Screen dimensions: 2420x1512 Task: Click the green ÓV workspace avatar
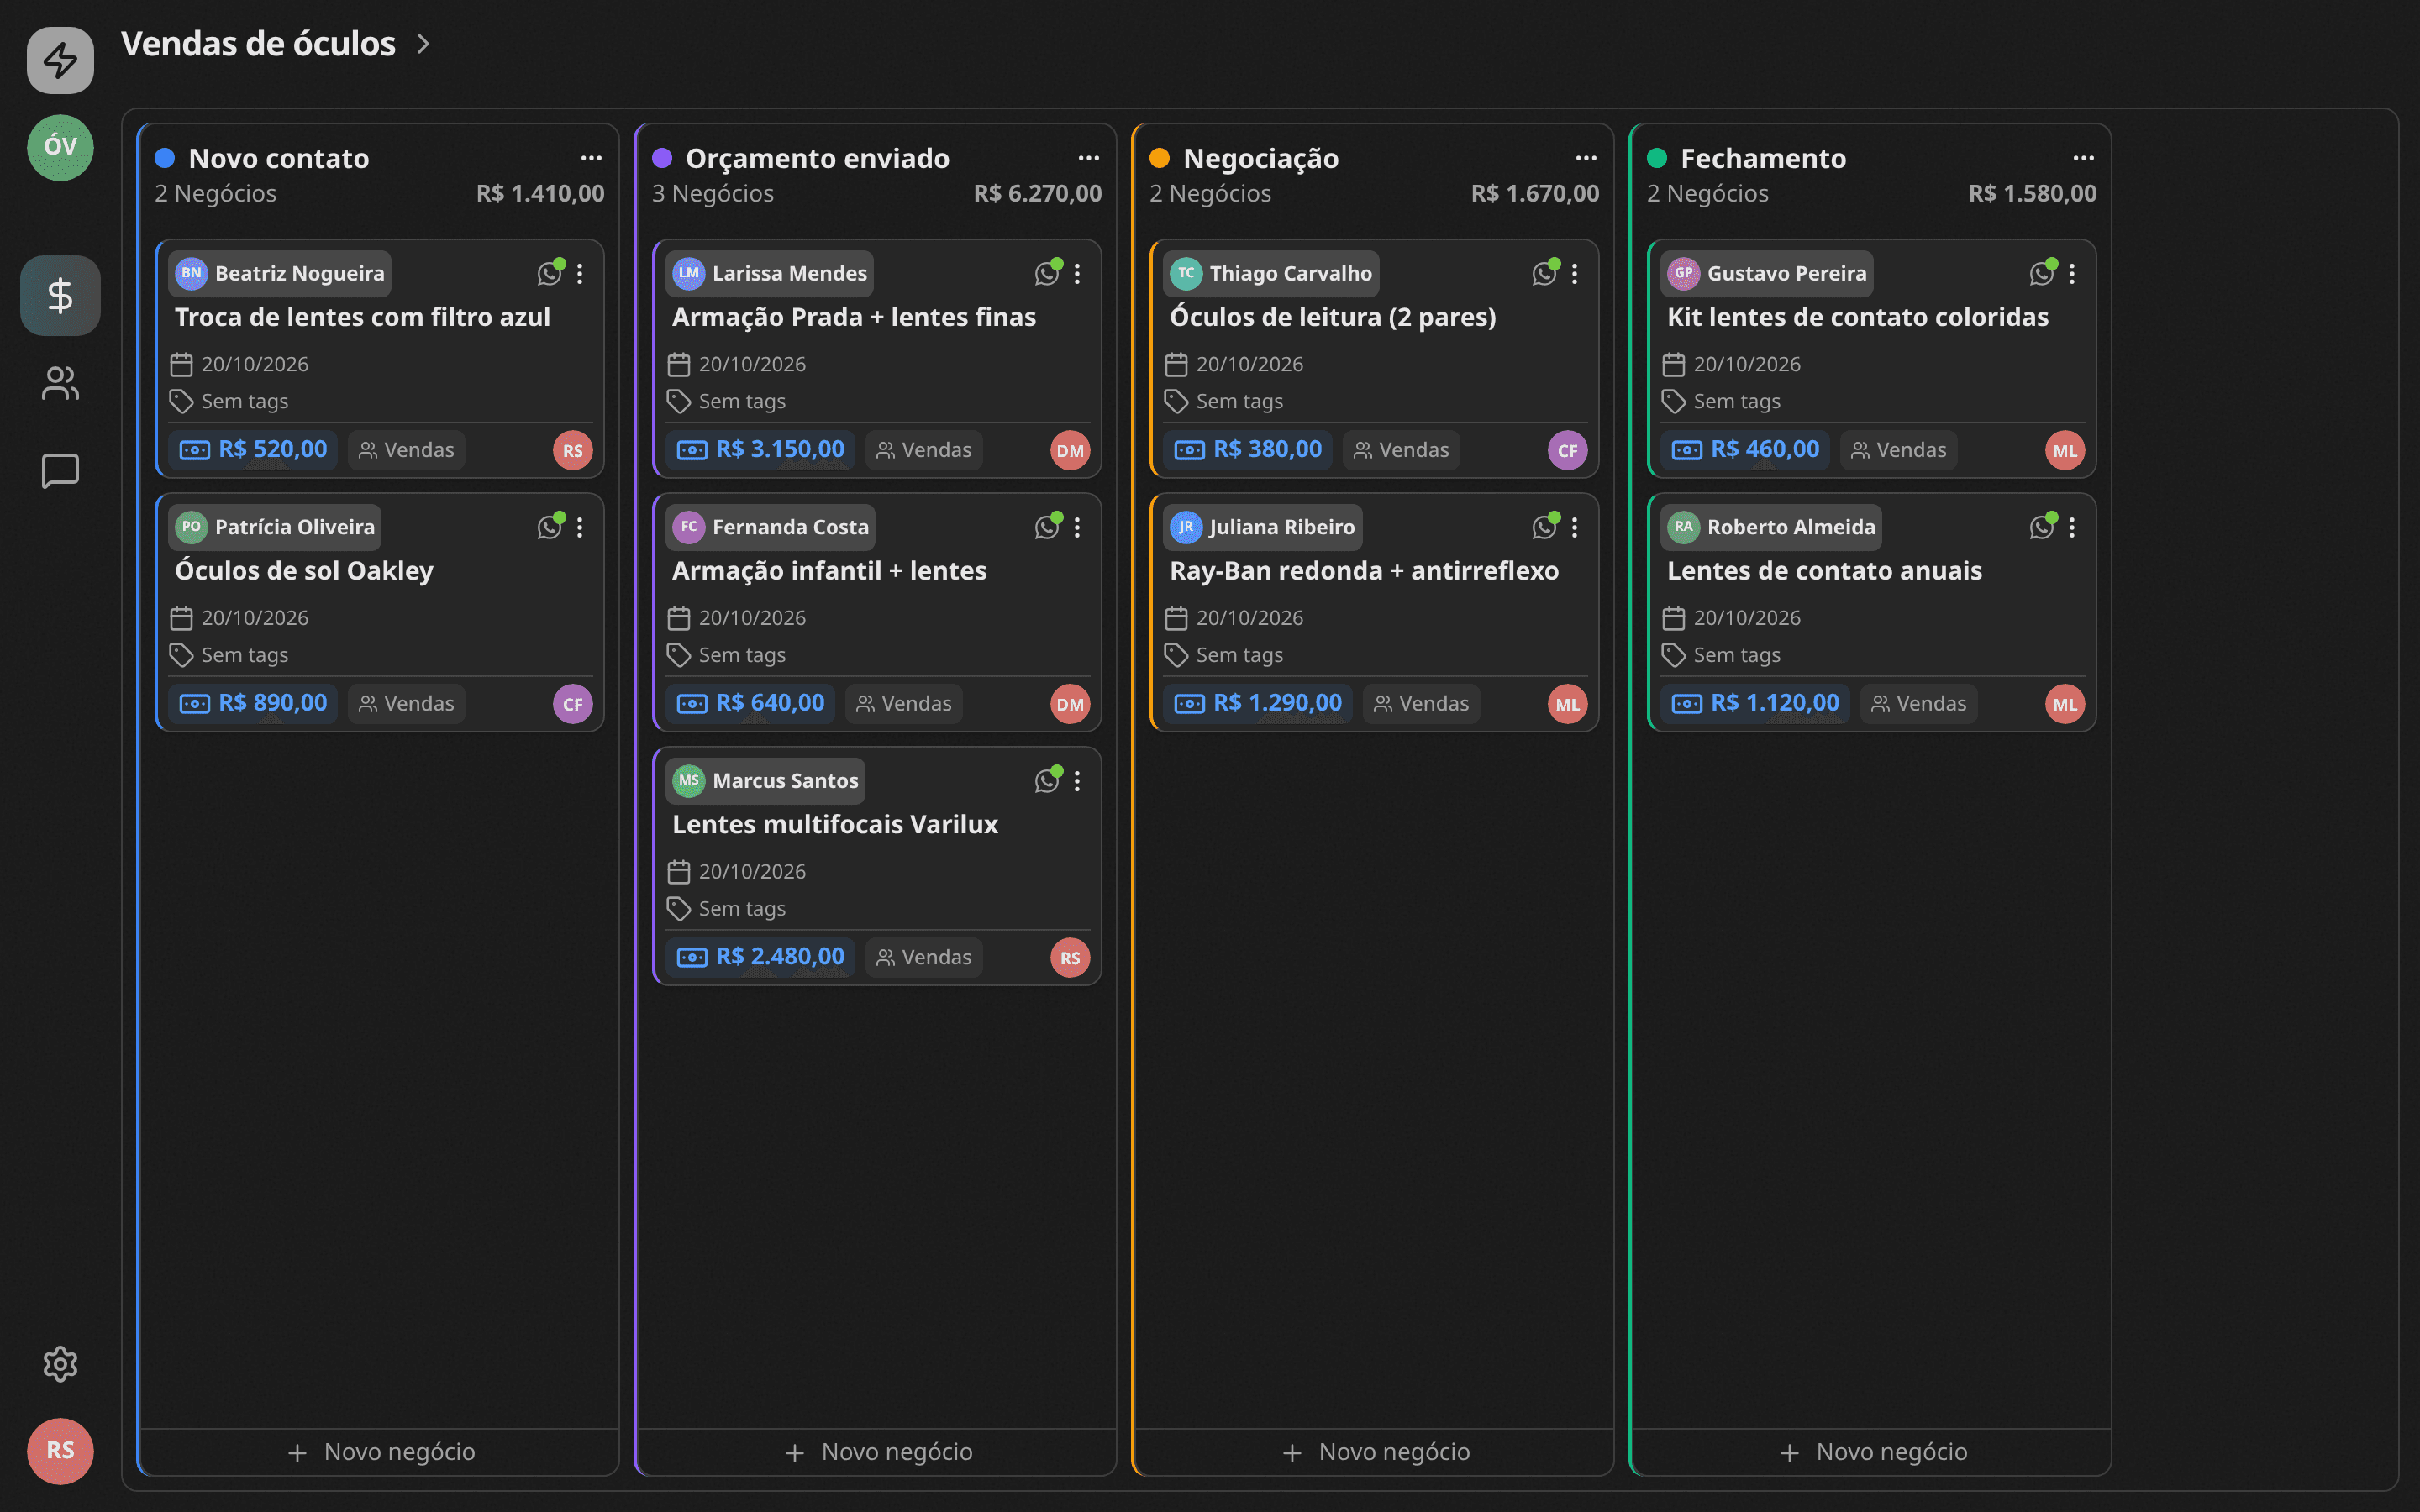(60, 147)
